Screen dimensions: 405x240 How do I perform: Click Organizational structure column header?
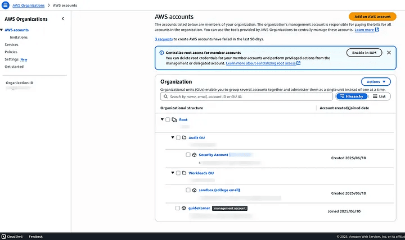click(x=182, y=108)
